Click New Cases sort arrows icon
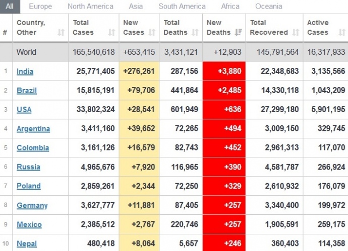This screenshot has height=251, width=348. (x=152, y=33)
